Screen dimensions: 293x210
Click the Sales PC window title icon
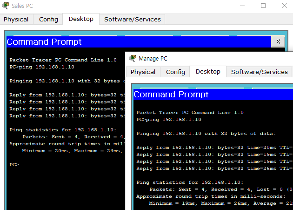click(x=6, y=6)
